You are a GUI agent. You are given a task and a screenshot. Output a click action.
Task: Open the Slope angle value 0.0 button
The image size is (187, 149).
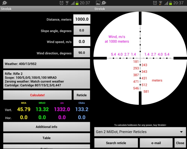point(82,30)
